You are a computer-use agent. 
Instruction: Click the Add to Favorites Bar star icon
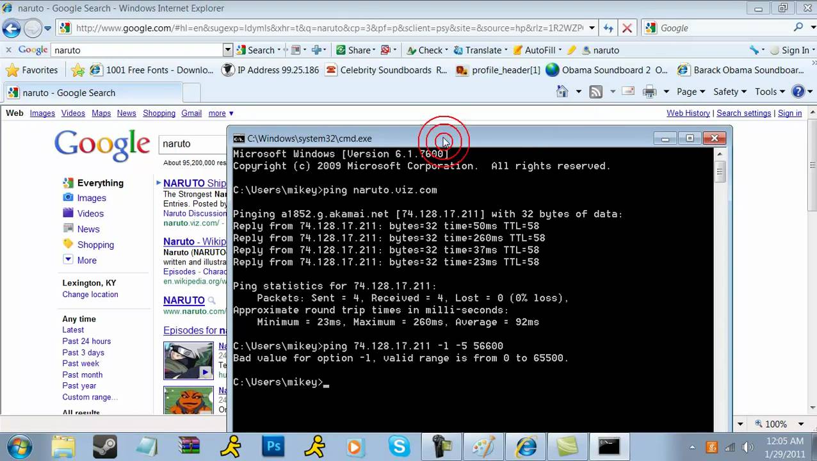[x=77, y=70]
